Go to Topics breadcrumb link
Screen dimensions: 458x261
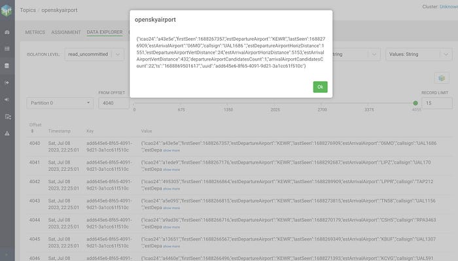pos(27,10)
